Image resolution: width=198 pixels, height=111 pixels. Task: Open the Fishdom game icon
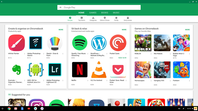[181, 70]
